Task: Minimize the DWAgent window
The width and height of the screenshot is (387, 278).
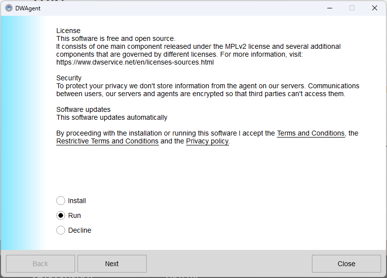Action: click(x=330, y=8)
